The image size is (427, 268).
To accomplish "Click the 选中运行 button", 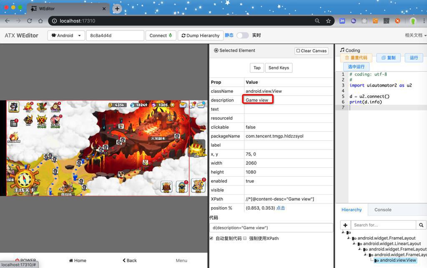I will coord(356,67).
